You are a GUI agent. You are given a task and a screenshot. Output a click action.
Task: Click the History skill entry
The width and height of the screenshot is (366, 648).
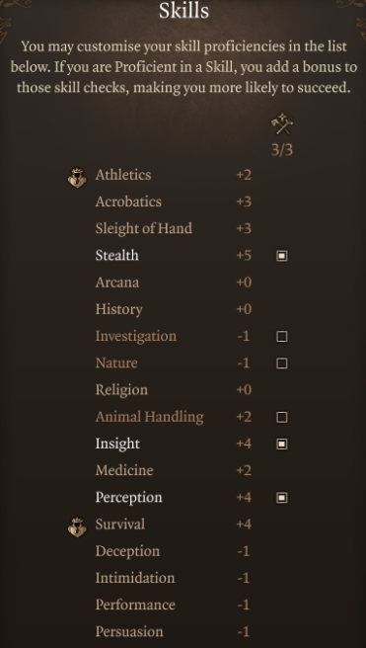(119, 309)
